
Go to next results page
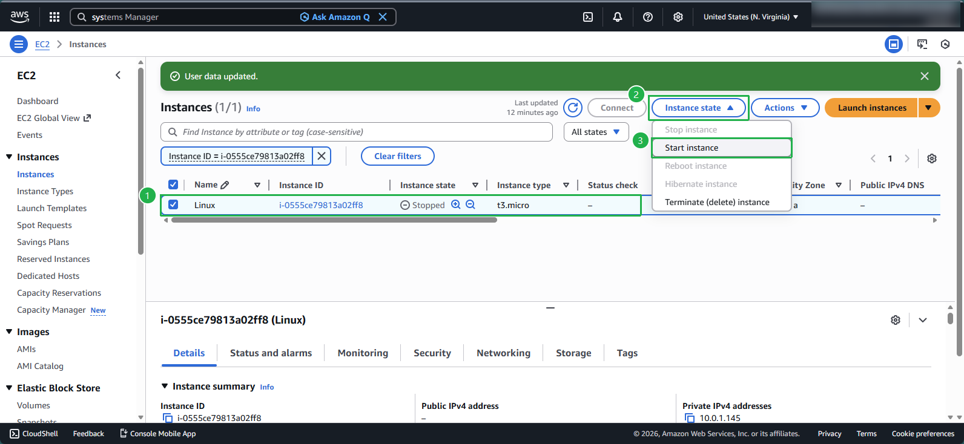click(x=907, y=158)
